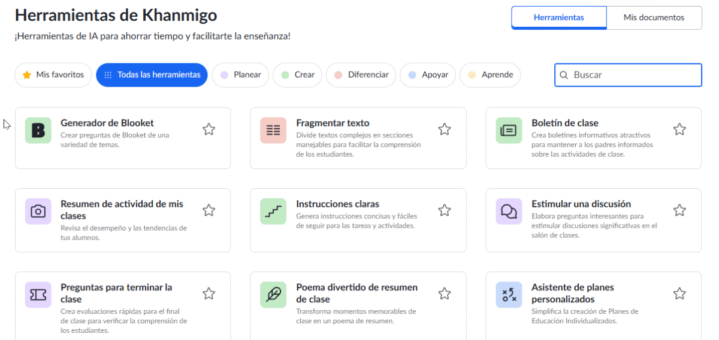
Task: Select the Herramientas tab
Action: click(x=558, y=17)
